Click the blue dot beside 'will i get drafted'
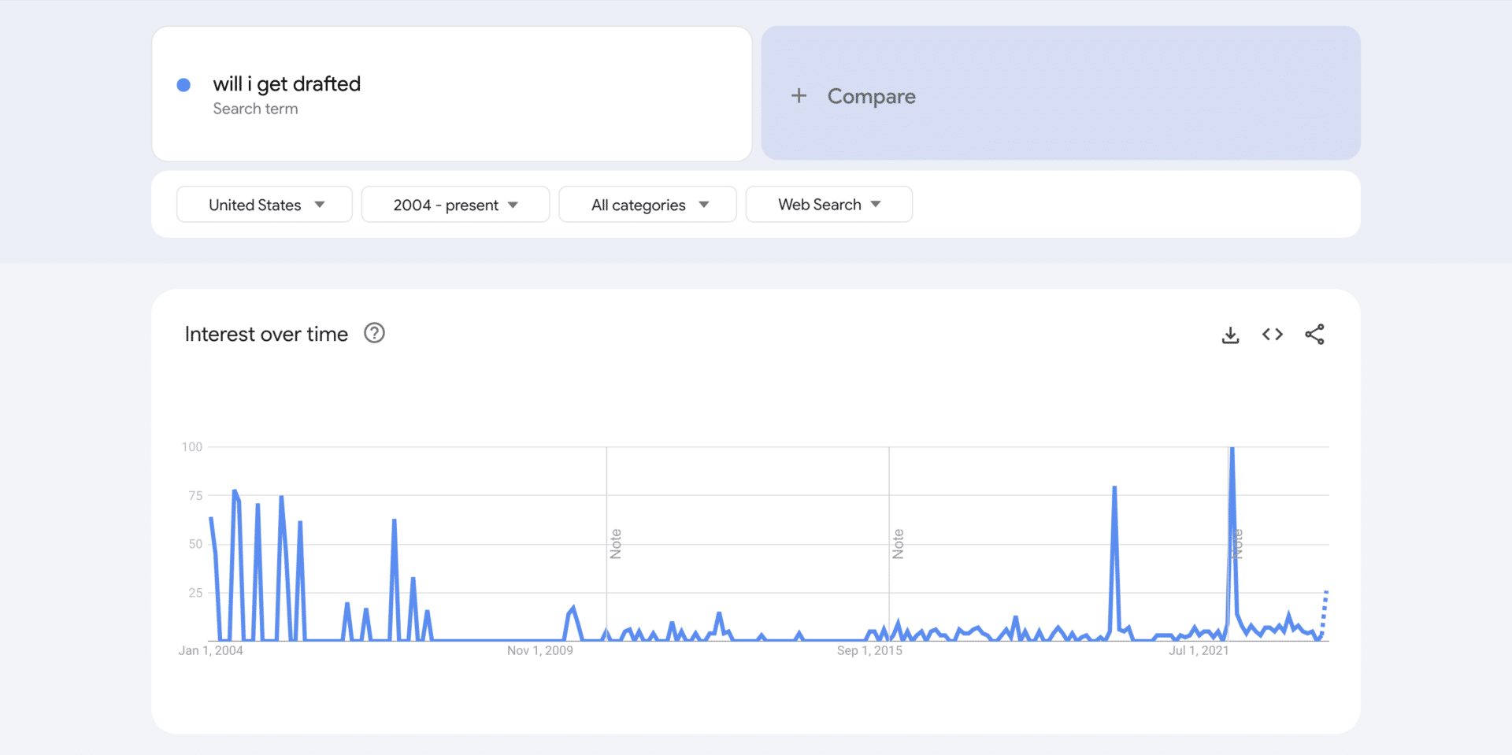 [183, 84]
